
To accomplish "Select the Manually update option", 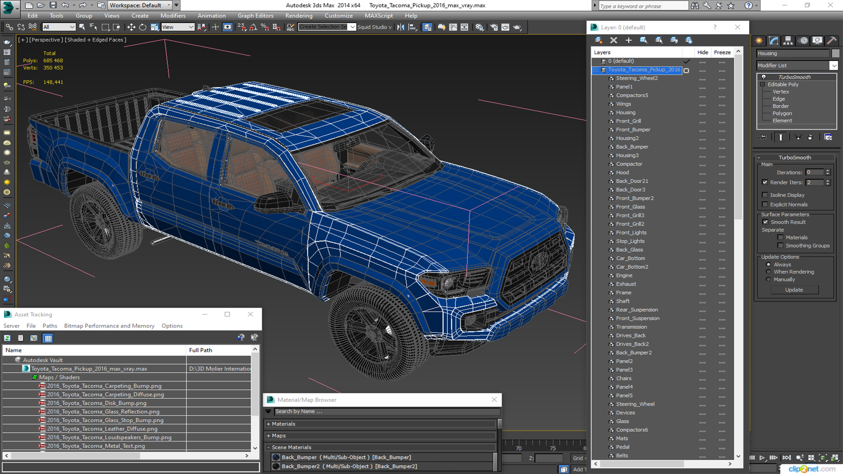I will pos(768,280).
